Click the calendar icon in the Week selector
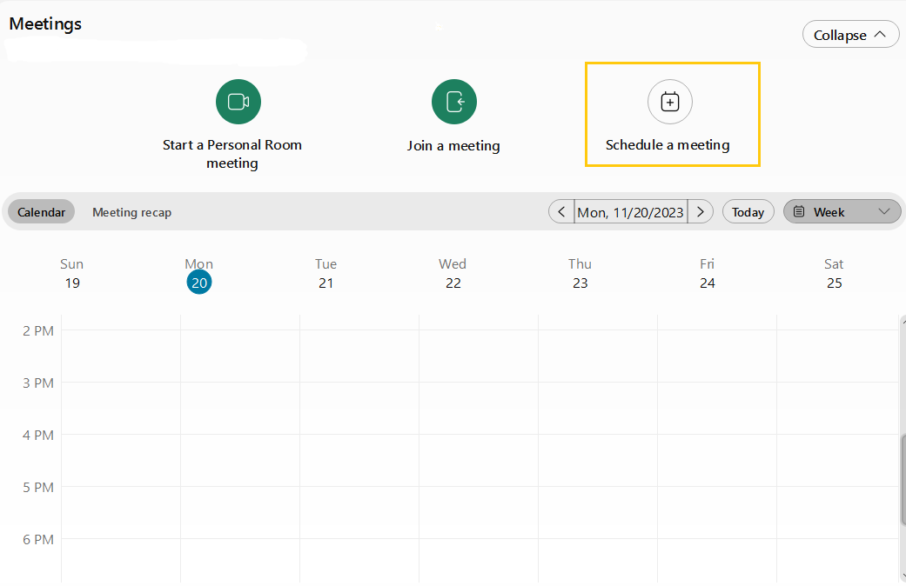Image resolution: width=906 pixels, height=586 pixels. tap(799, 212)
